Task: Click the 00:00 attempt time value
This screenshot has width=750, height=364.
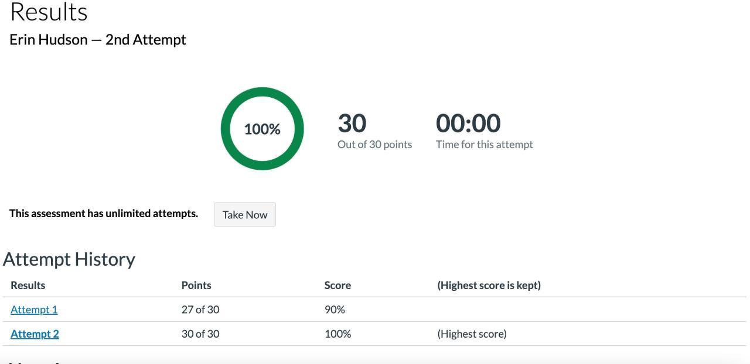Action: [468, 123]
